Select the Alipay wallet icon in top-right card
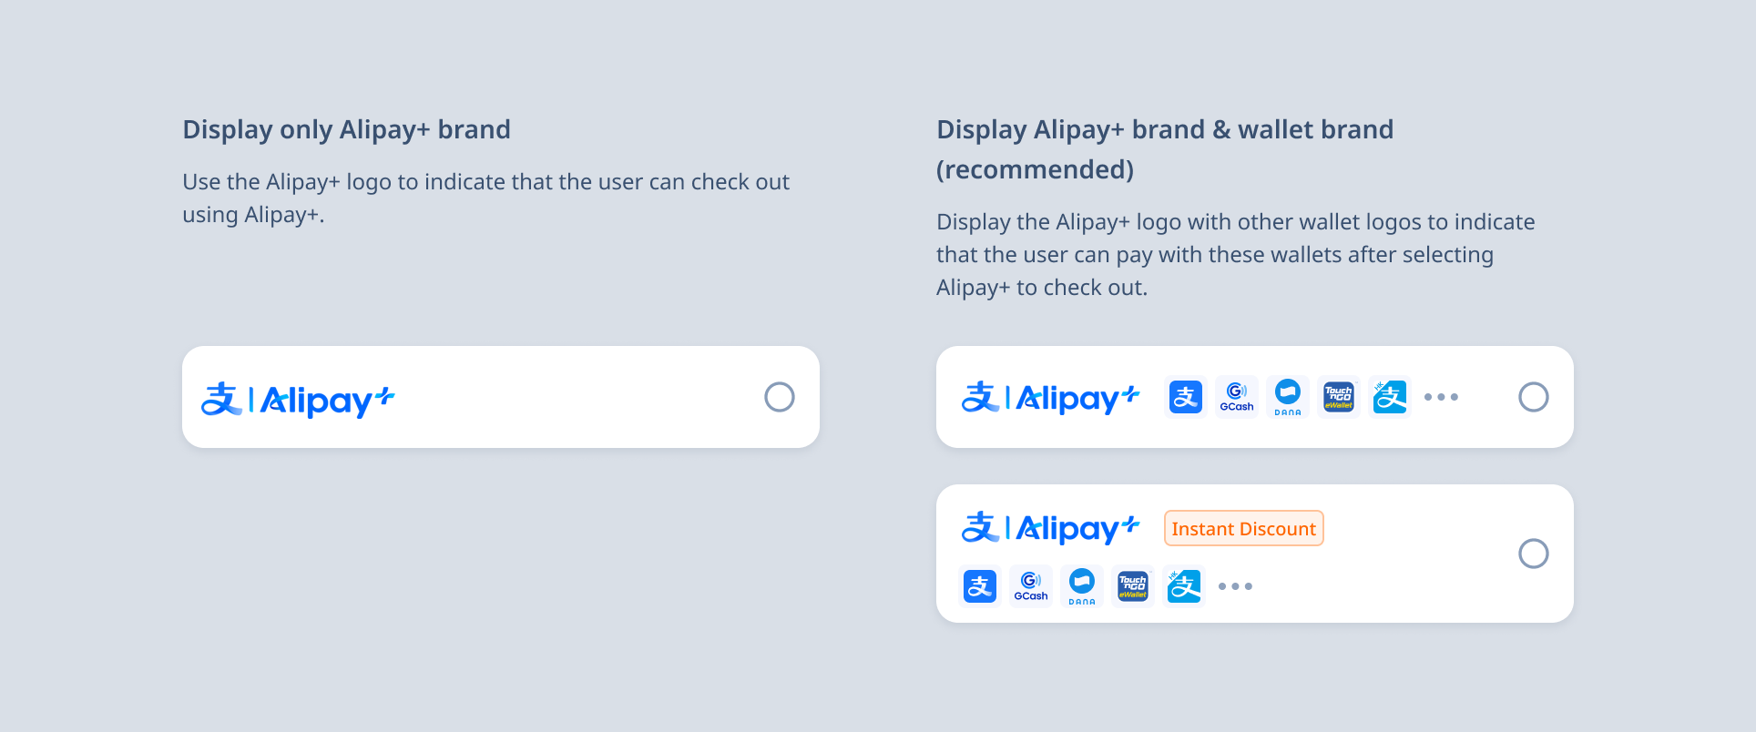Screen dimensions: 1756x732 [x=1185, y=396]
